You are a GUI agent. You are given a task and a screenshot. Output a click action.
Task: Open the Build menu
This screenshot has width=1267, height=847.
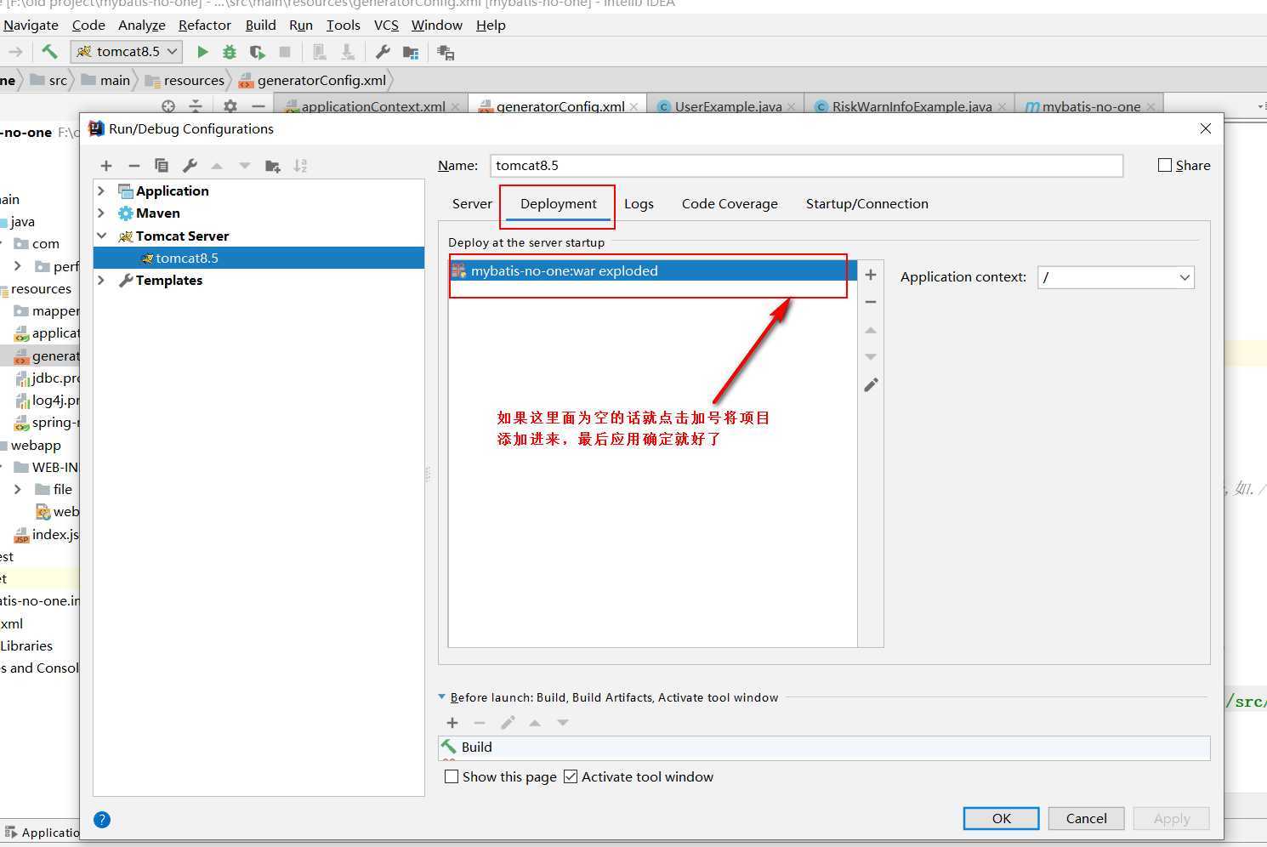tap(260, 26)
